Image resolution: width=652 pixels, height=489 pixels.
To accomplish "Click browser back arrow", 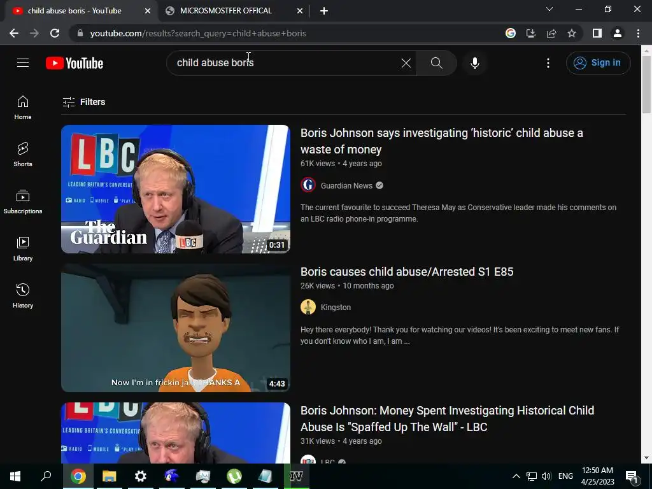I will pos(14,33).
